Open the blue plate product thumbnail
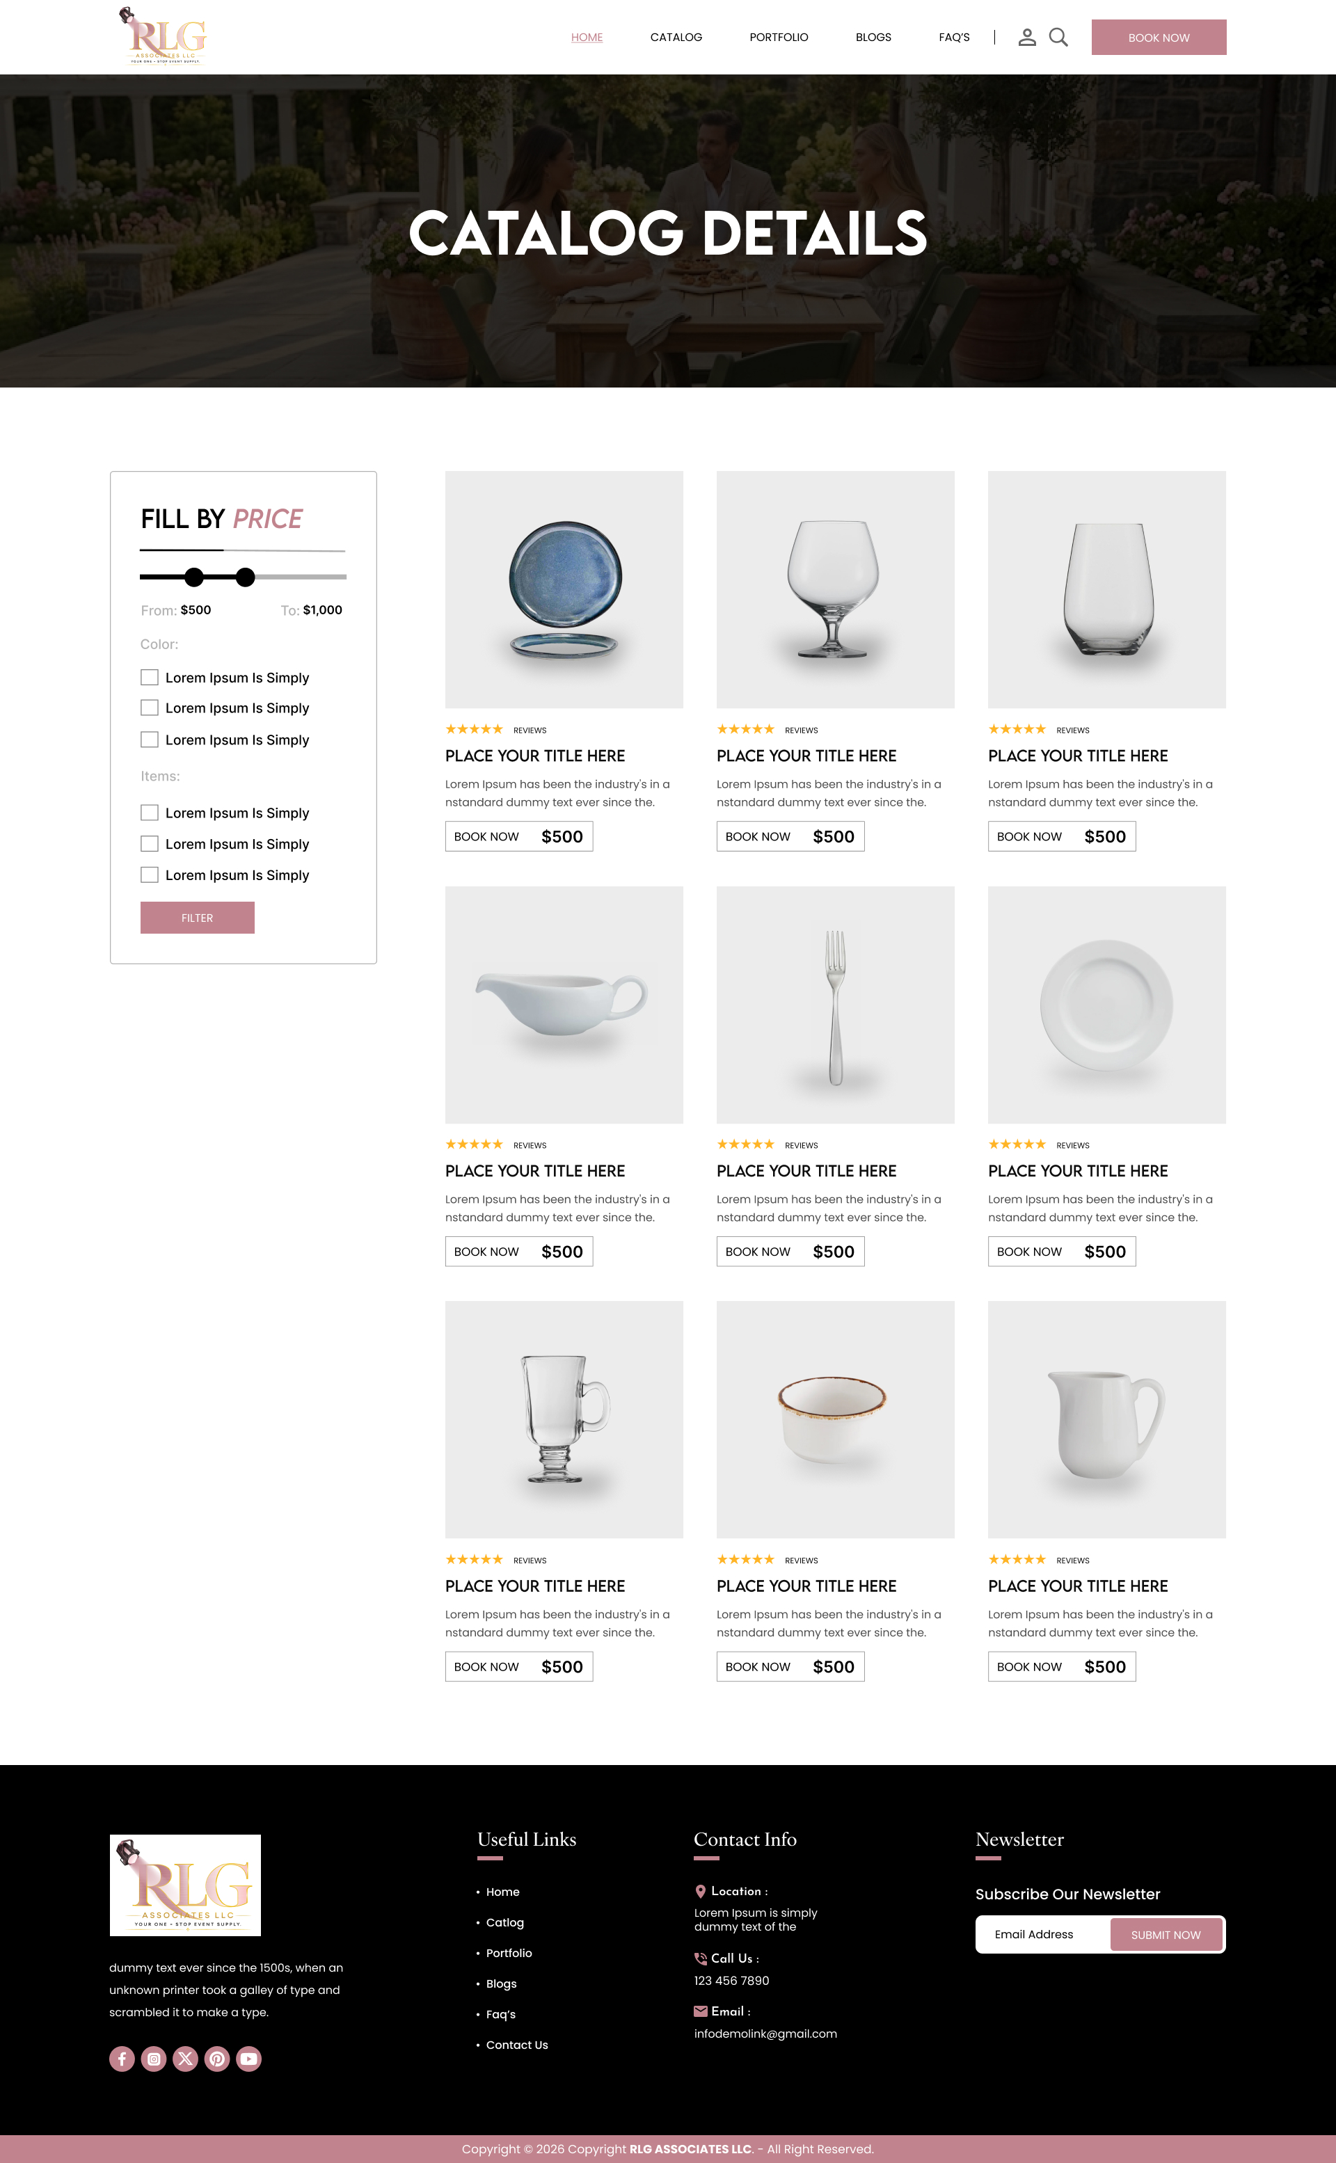Image resolution: width=1336 pixels, height=2163 pixels. click(564, 589)
